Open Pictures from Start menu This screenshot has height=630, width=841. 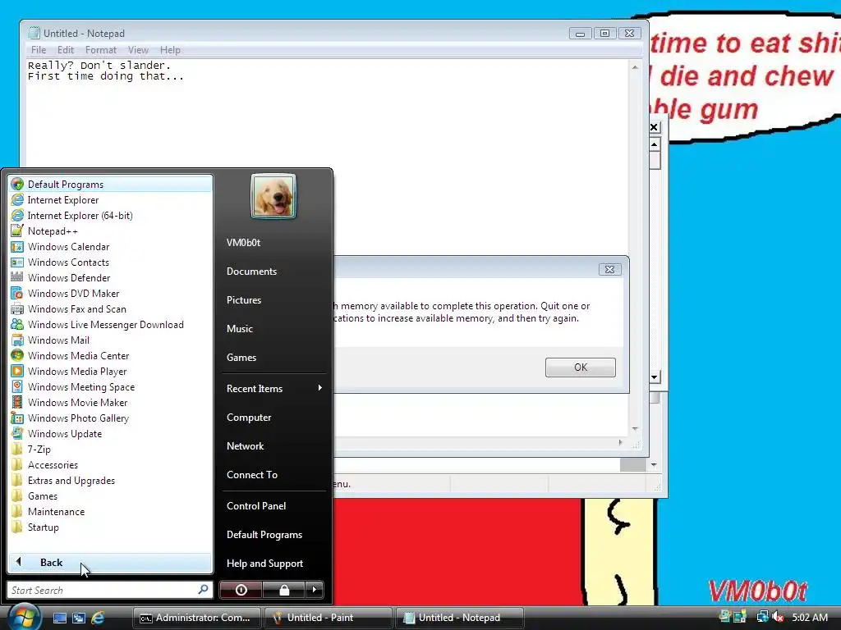tap(274, 300)
